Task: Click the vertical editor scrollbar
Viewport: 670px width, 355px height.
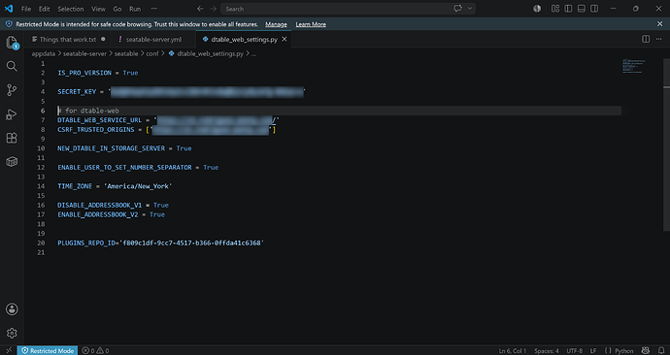Action: pos(666,145)
